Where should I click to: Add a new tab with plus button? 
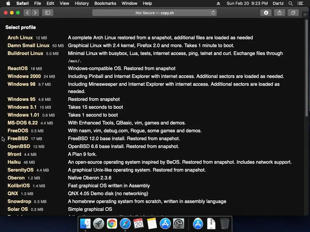(305, 14)
